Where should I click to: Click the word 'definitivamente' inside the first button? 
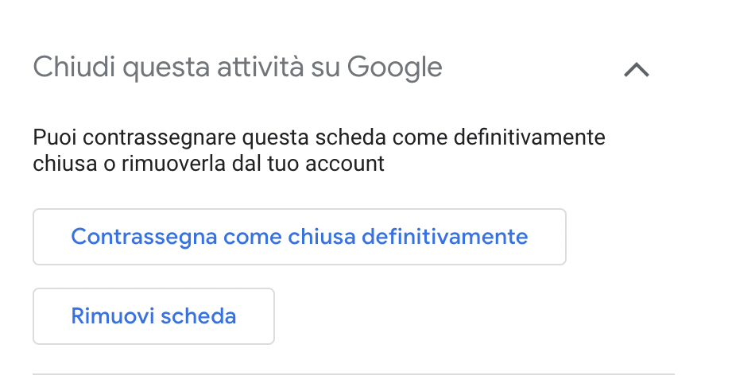[x=445, y=236]
